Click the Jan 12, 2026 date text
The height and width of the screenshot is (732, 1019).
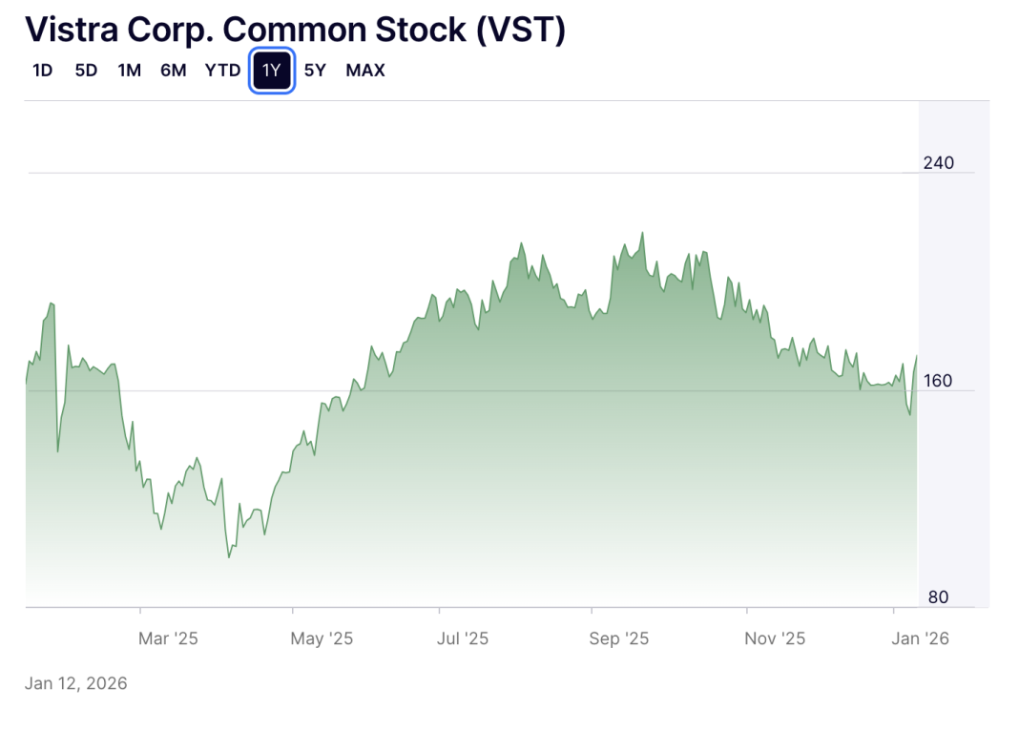pos(75,683)
